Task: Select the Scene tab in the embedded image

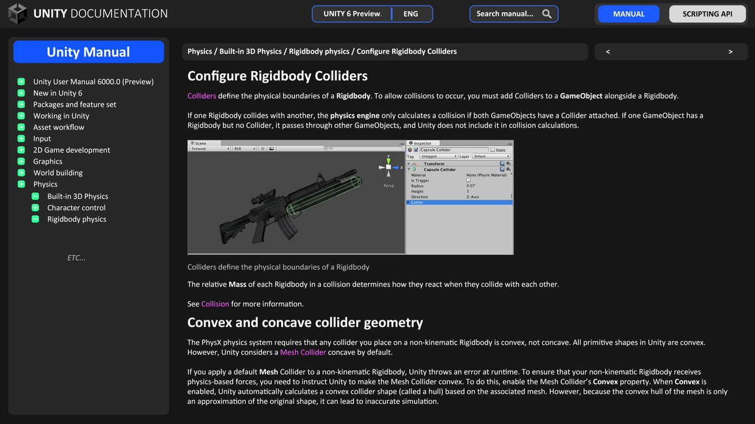Action: (204, 143)
